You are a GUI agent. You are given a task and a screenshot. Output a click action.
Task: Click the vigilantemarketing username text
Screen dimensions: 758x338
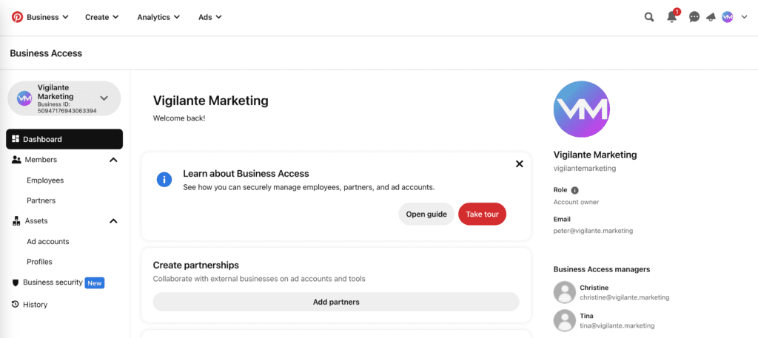(585, 169)
